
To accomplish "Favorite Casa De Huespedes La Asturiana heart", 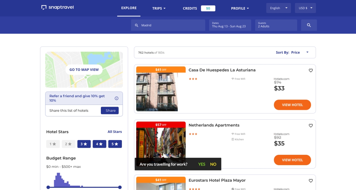I will point(311,70).
